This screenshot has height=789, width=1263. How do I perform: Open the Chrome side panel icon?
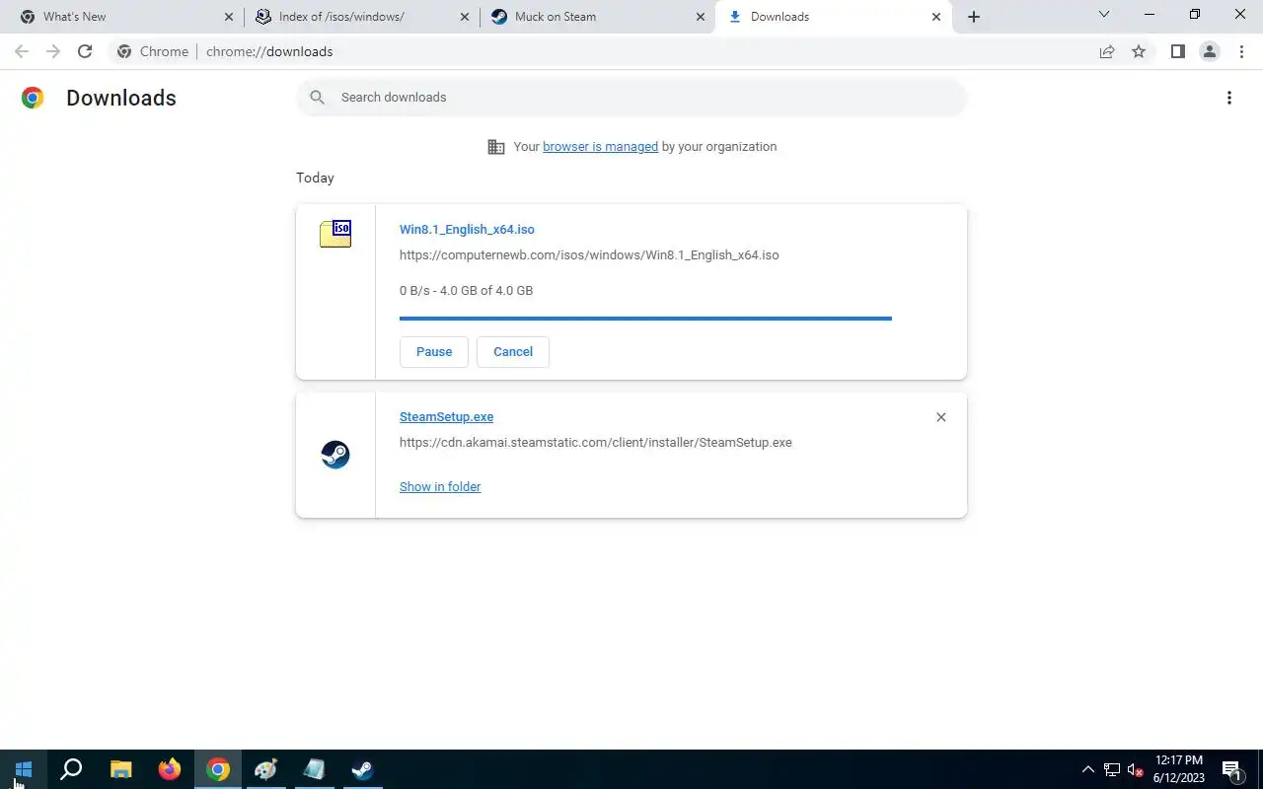1177,51
